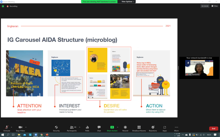Click the taskbar clock 10:31
Viewport: 220px width, 137px height.
coord(209,135)
